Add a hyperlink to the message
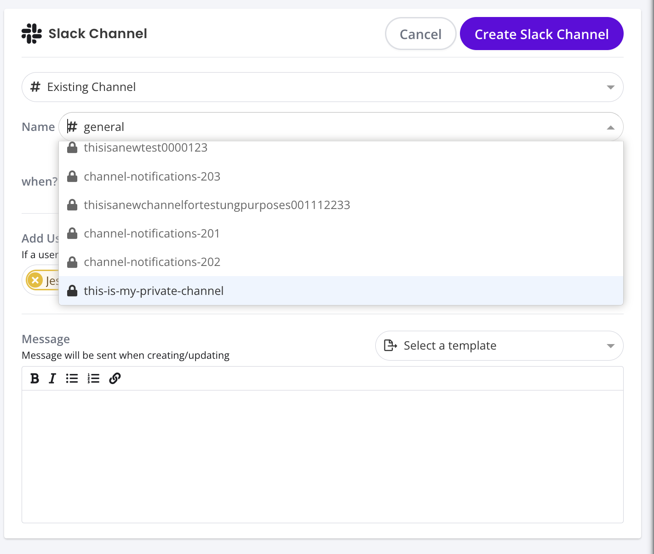The width and height of the screenshot is (654, 554). (x=115, y=379)
